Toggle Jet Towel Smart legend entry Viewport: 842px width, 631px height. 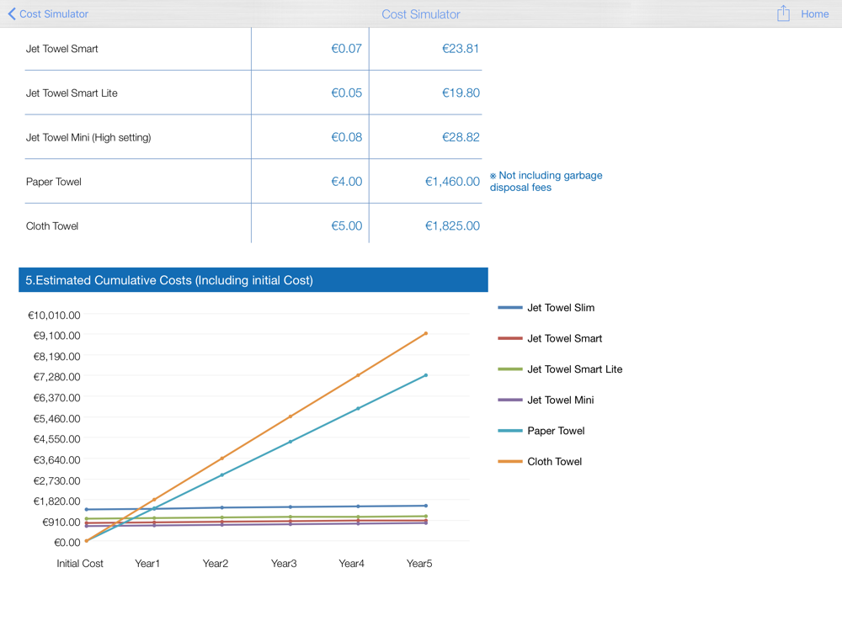[564, 338]
